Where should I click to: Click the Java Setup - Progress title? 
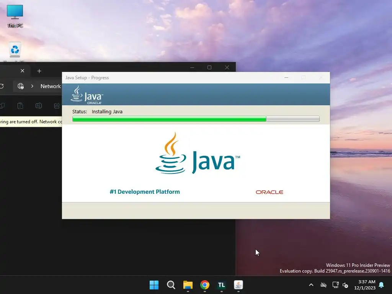point(87,78)
